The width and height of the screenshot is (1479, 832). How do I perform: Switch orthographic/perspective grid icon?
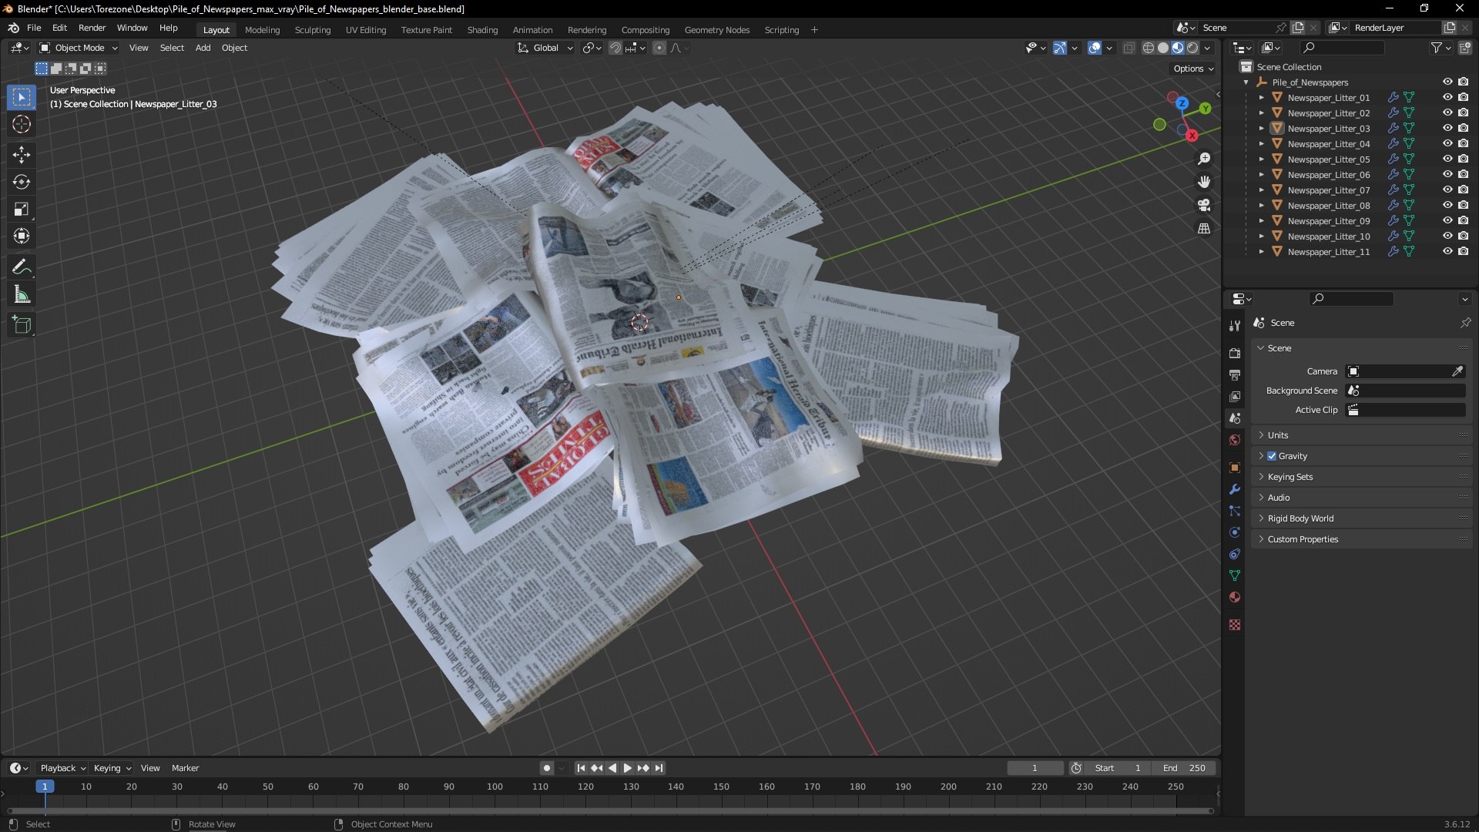click(x=1204, y=229)
